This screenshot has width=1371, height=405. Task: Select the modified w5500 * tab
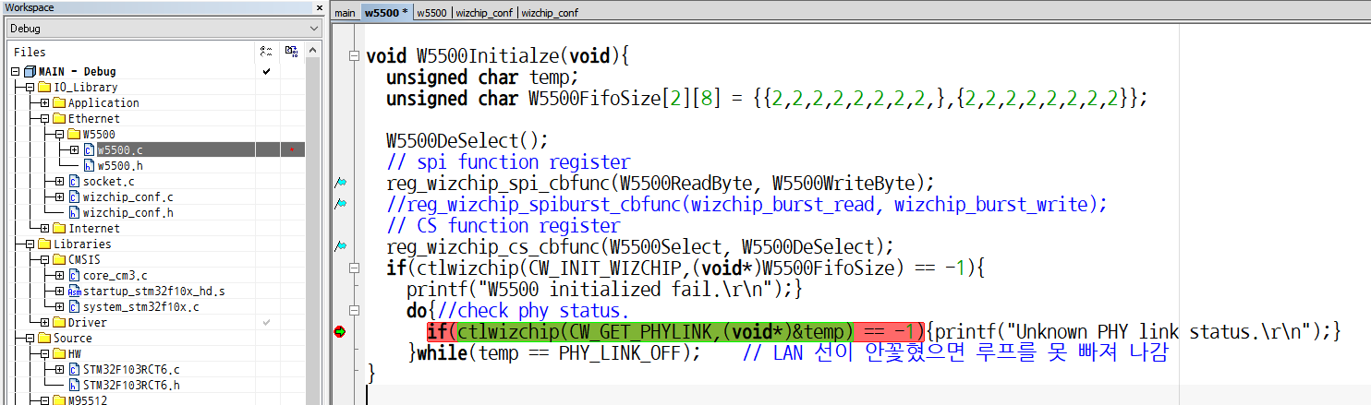[385, 13]
